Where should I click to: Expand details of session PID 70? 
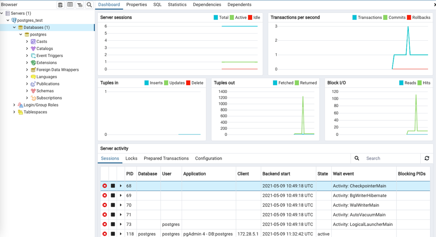[x=120, y=205]
